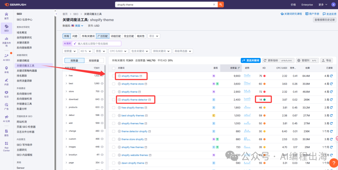
Task: Open the 意图 filter dropdown
Action: (x=101, y=51)
